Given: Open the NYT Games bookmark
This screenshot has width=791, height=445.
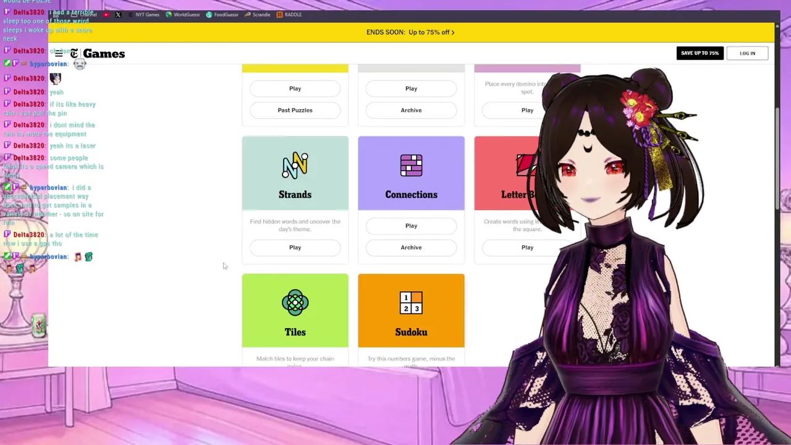Looking at the screenshot, I should (143, 15).
